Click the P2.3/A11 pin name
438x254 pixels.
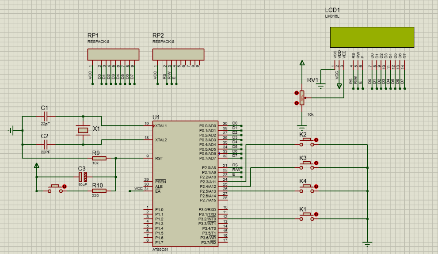[x=208, y=182]
